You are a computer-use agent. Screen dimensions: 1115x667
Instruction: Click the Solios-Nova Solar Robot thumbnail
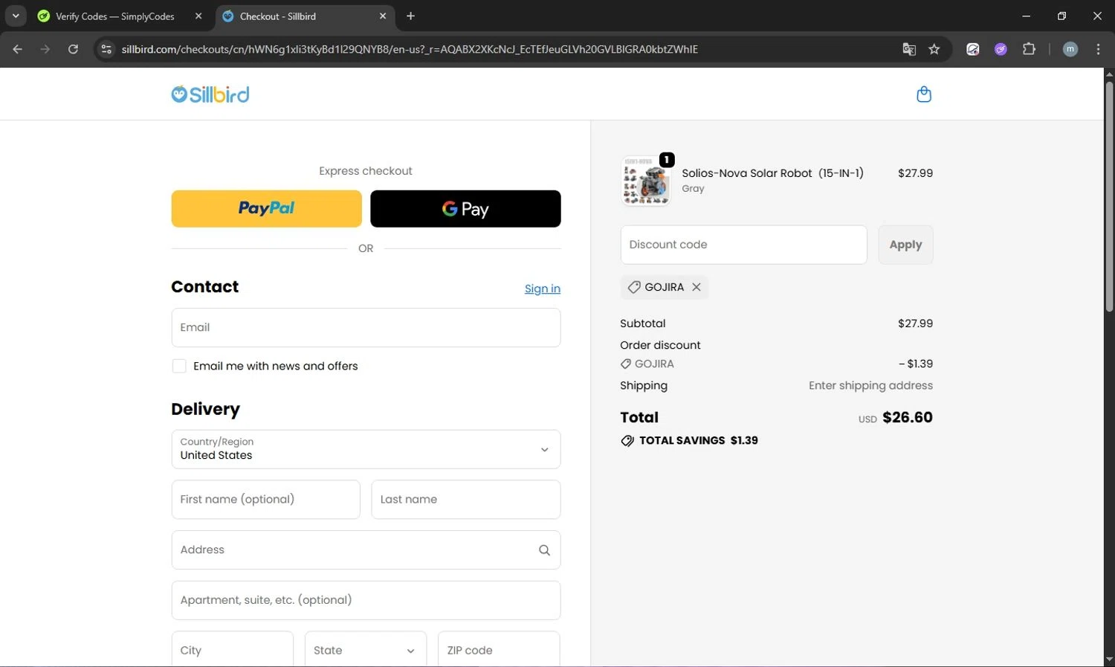point(646,181)
